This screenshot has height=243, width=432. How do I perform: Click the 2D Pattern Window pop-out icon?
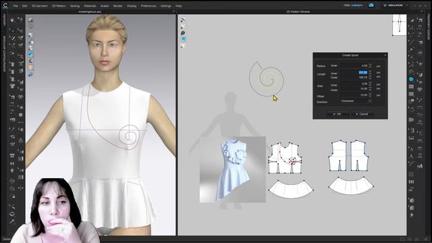coord(421,11)
